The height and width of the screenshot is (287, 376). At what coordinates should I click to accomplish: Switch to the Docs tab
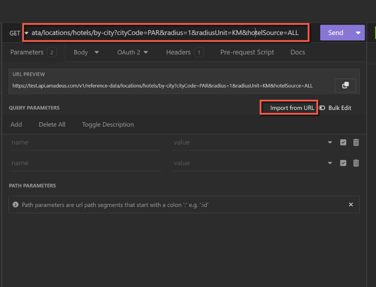[297, 52]
